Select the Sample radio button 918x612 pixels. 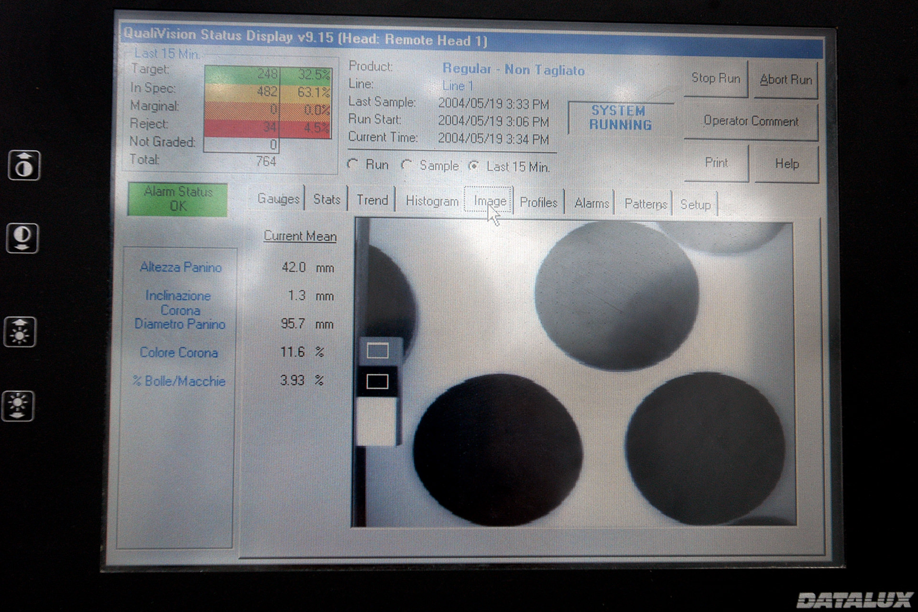[407, 165]
